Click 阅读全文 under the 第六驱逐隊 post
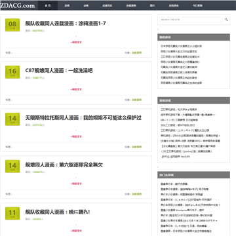Screen dimensions: 236x236 [76, 184]
